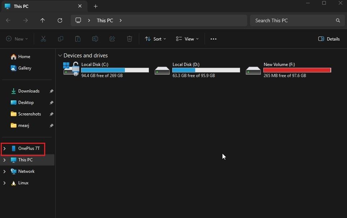Open Desktop folder in sidebar
This screenshot has width=347, height=218.
22,103
